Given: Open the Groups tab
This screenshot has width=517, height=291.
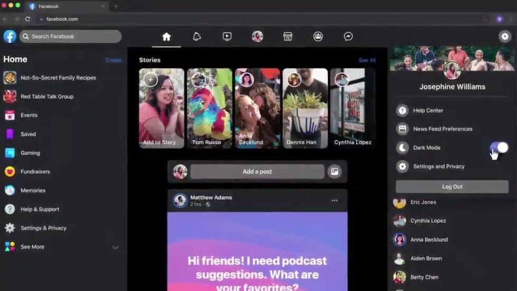Looking at the screenshot, I should point(318,36).
